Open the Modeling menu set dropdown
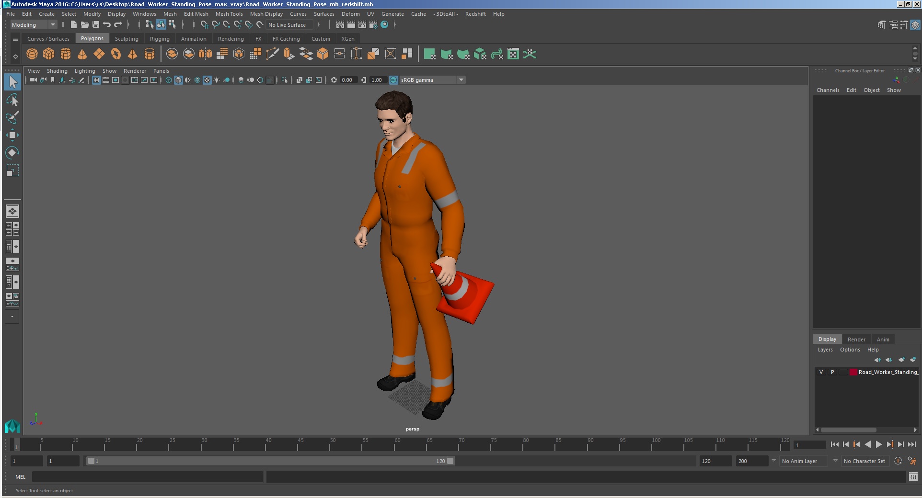 tap(34, 25)
